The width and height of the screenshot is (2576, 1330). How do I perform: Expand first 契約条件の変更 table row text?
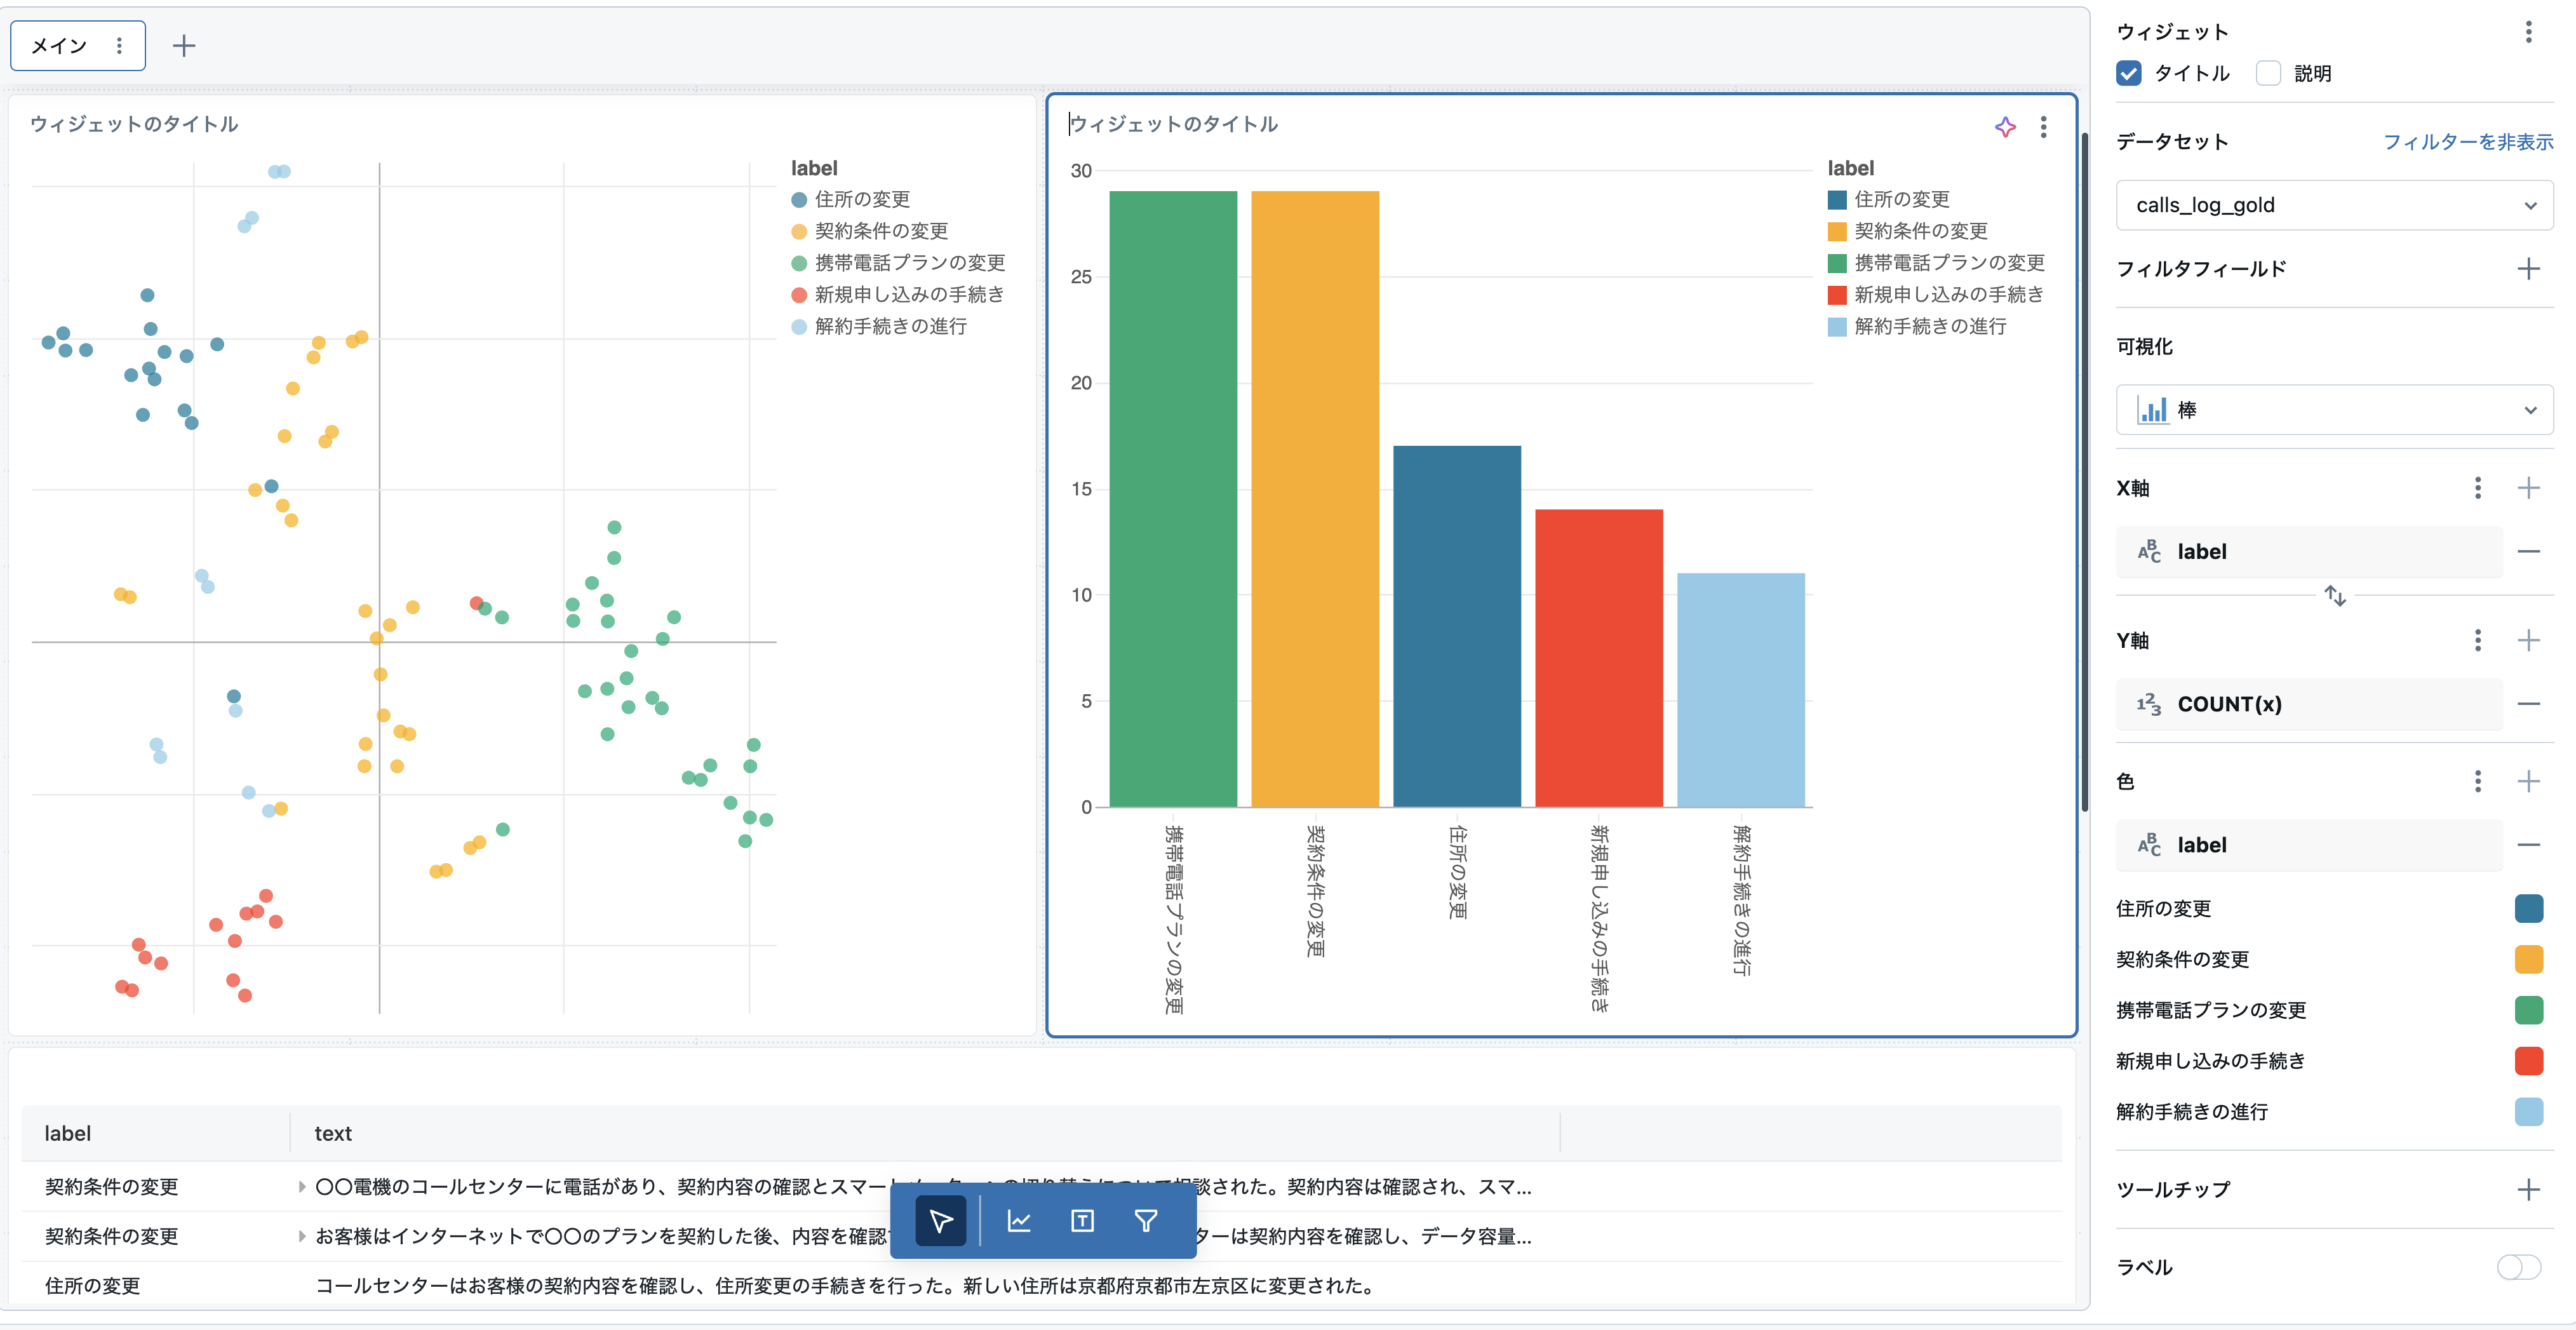(301, 1187)
